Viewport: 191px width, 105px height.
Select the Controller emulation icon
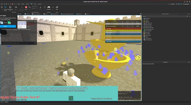tap(49, 7)
